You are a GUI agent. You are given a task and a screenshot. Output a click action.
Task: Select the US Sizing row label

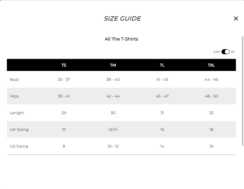click(x=19, y=146)
